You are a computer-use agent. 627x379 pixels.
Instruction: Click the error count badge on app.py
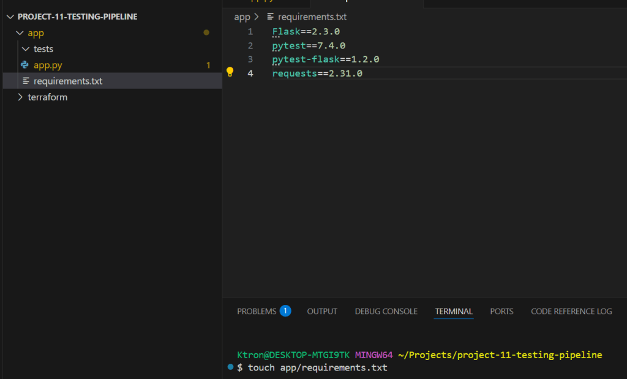click(x=208, y=65)
